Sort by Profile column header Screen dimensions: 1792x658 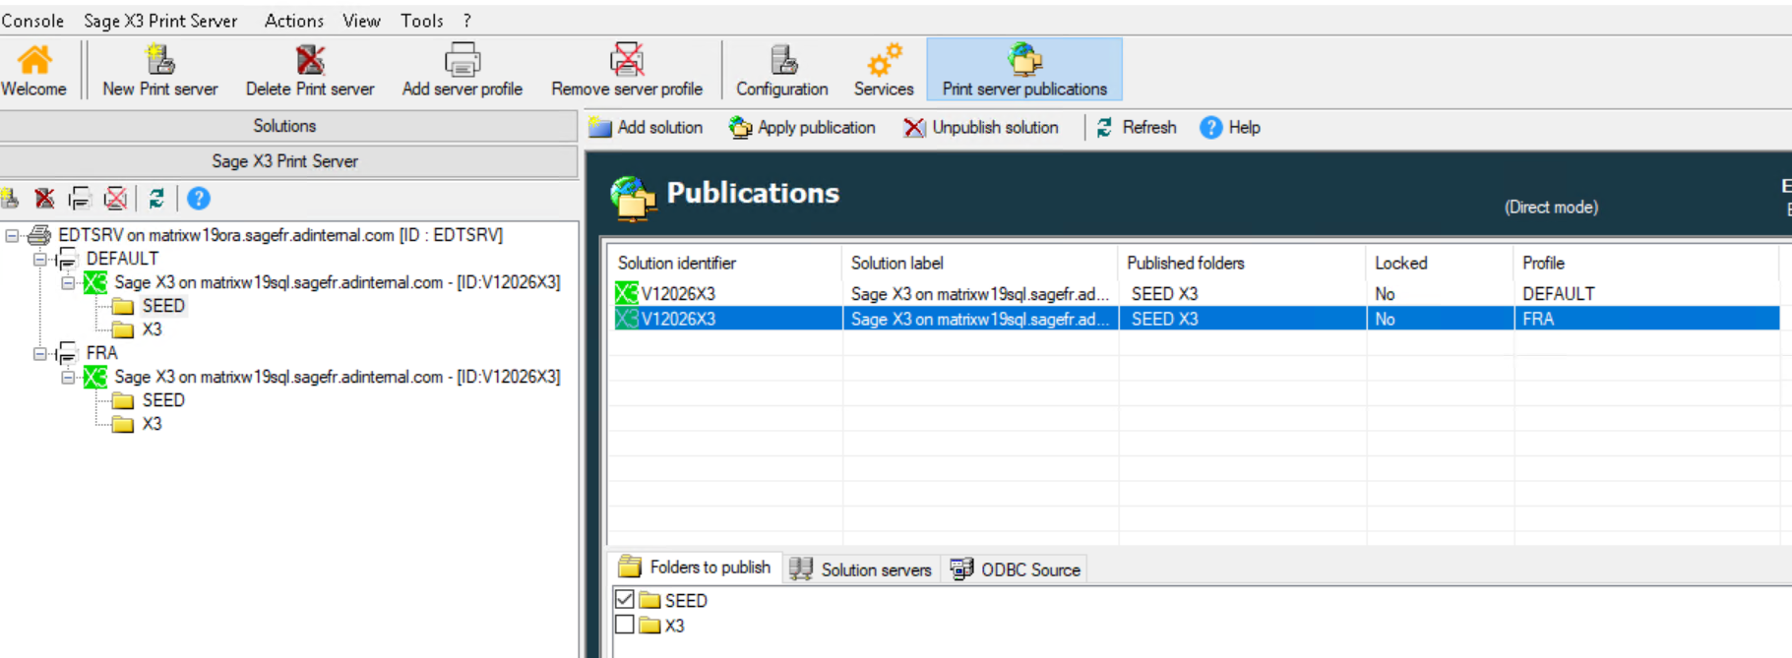(1645, 263)
